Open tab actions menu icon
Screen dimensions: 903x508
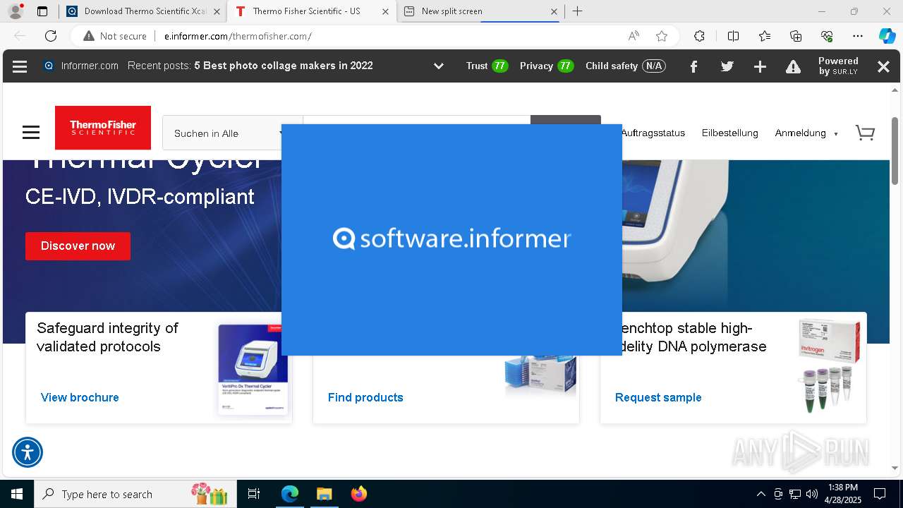pyautogui.click(x=42, y=11)
